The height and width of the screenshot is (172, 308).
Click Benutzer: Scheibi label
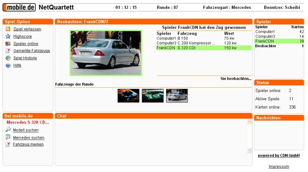click(282, 7)
